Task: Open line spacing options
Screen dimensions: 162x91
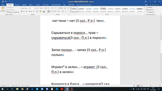Action: click(x=58, y=11)
